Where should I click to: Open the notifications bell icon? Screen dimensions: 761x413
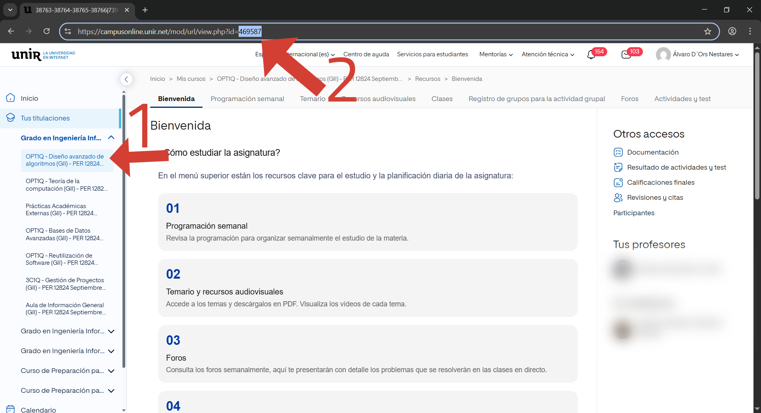(x=591, y=55)
